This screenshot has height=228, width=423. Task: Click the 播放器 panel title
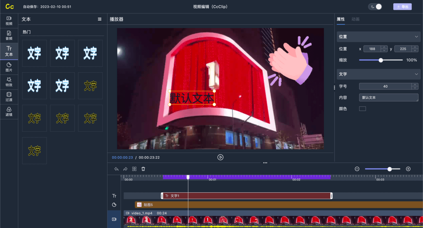(x=116, y=19)
